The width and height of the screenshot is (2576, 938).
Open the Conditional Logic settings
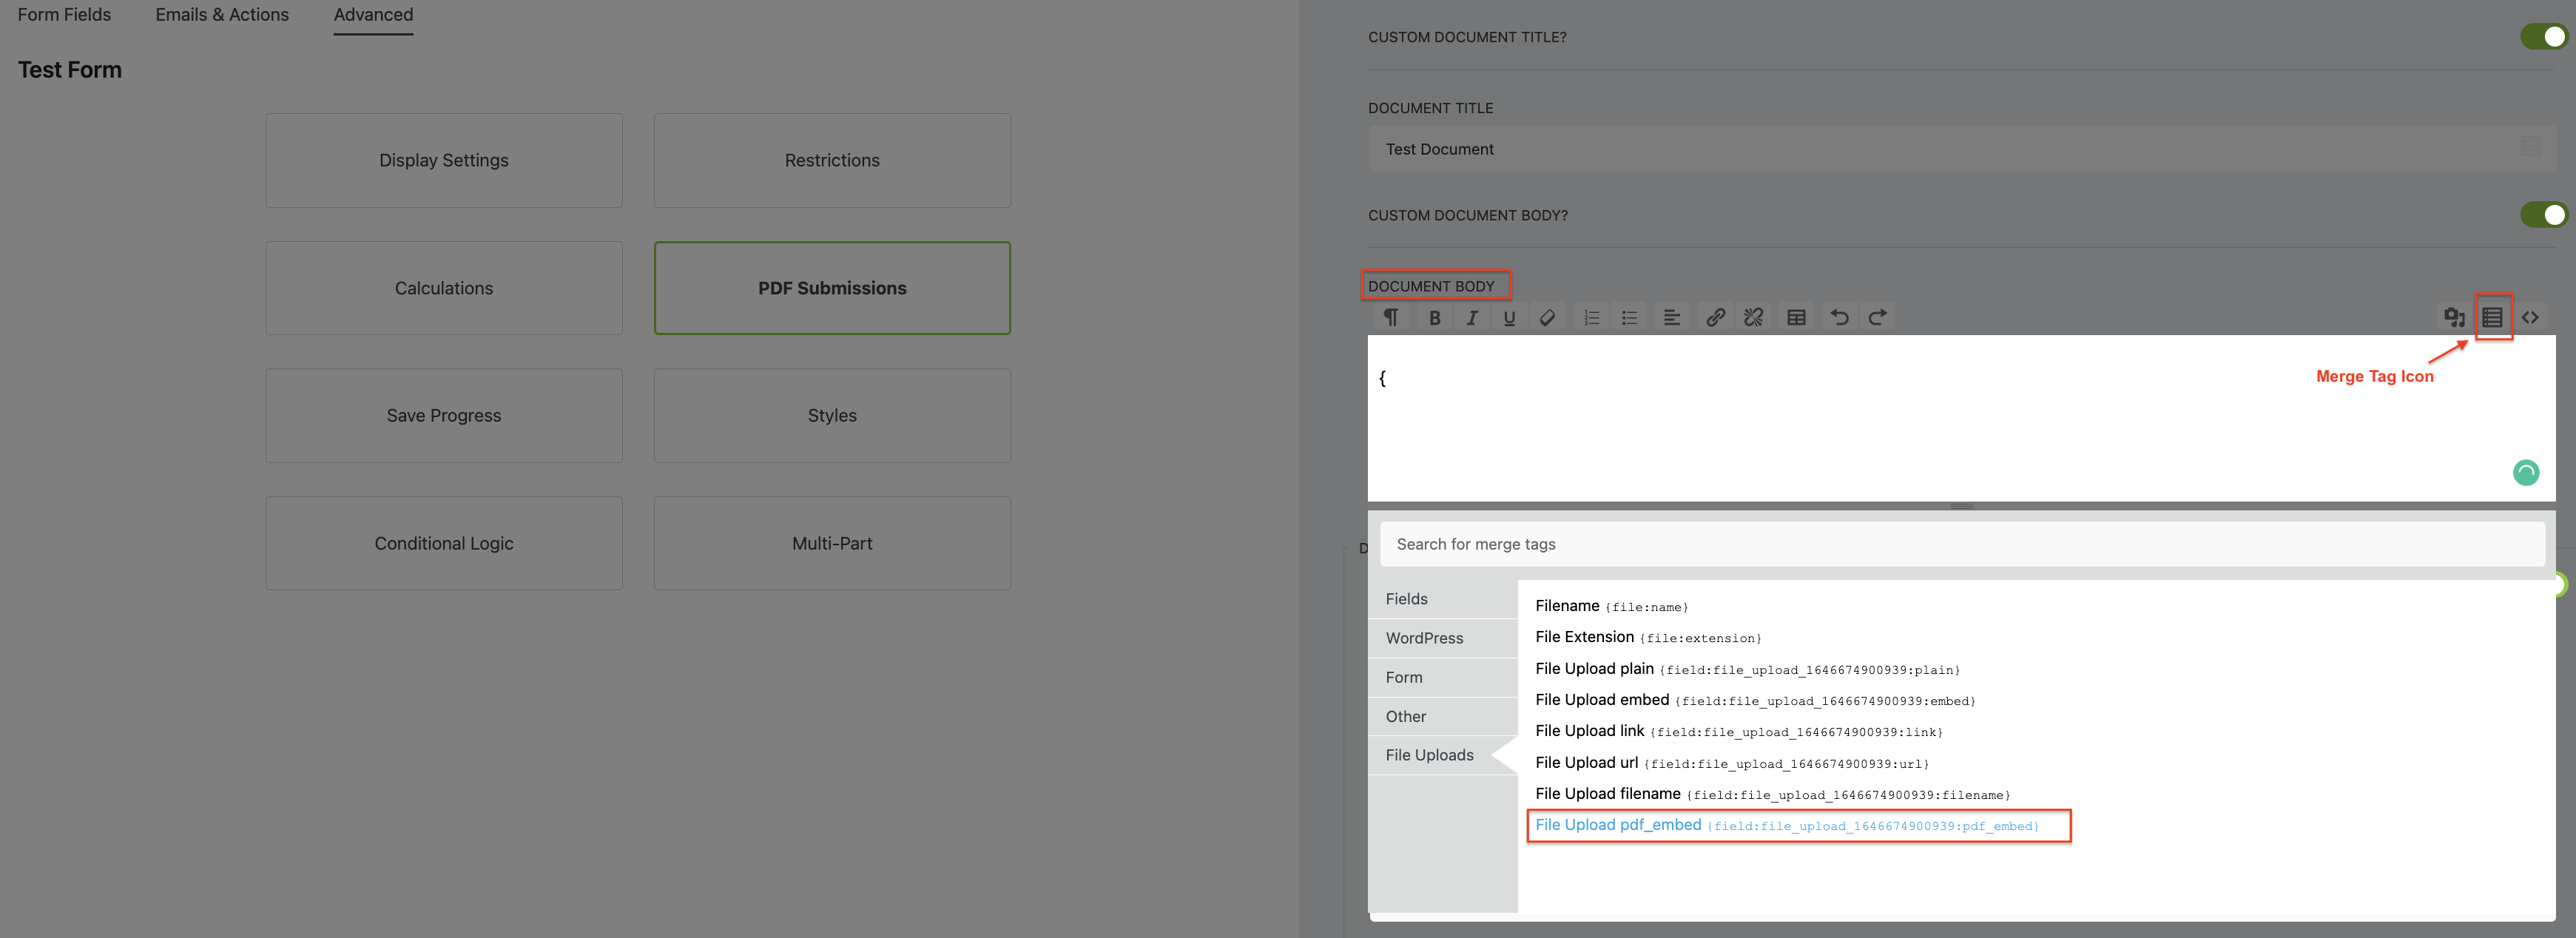point(443,543)
